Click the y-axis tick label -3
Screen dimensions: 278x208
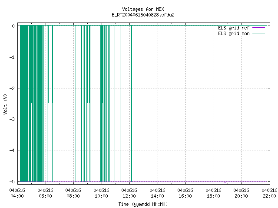tap(12, 119)
